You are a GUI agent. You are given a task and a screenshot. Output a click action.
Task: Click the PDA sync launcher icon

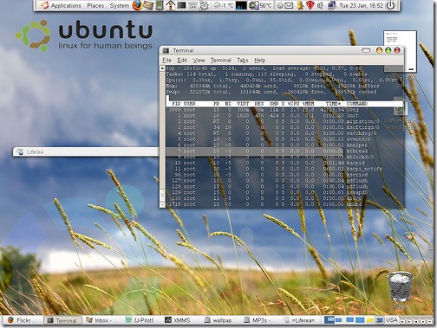(x=160, y=5)
